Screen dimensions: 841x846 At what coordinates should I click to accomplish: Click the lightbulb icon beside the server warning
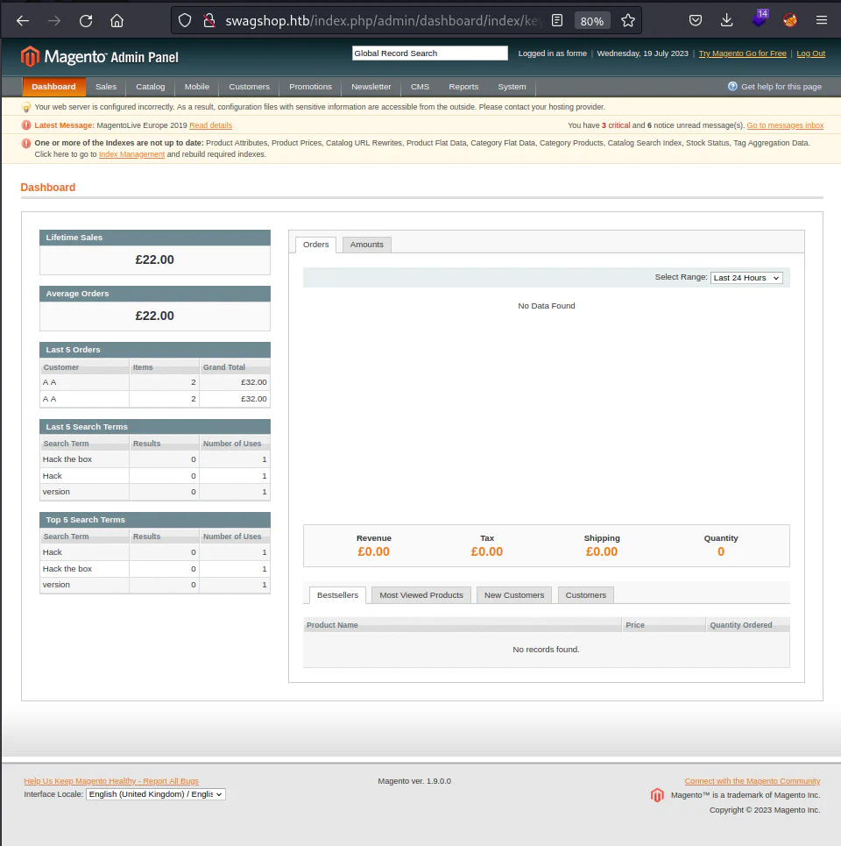[x=26, y=107]
